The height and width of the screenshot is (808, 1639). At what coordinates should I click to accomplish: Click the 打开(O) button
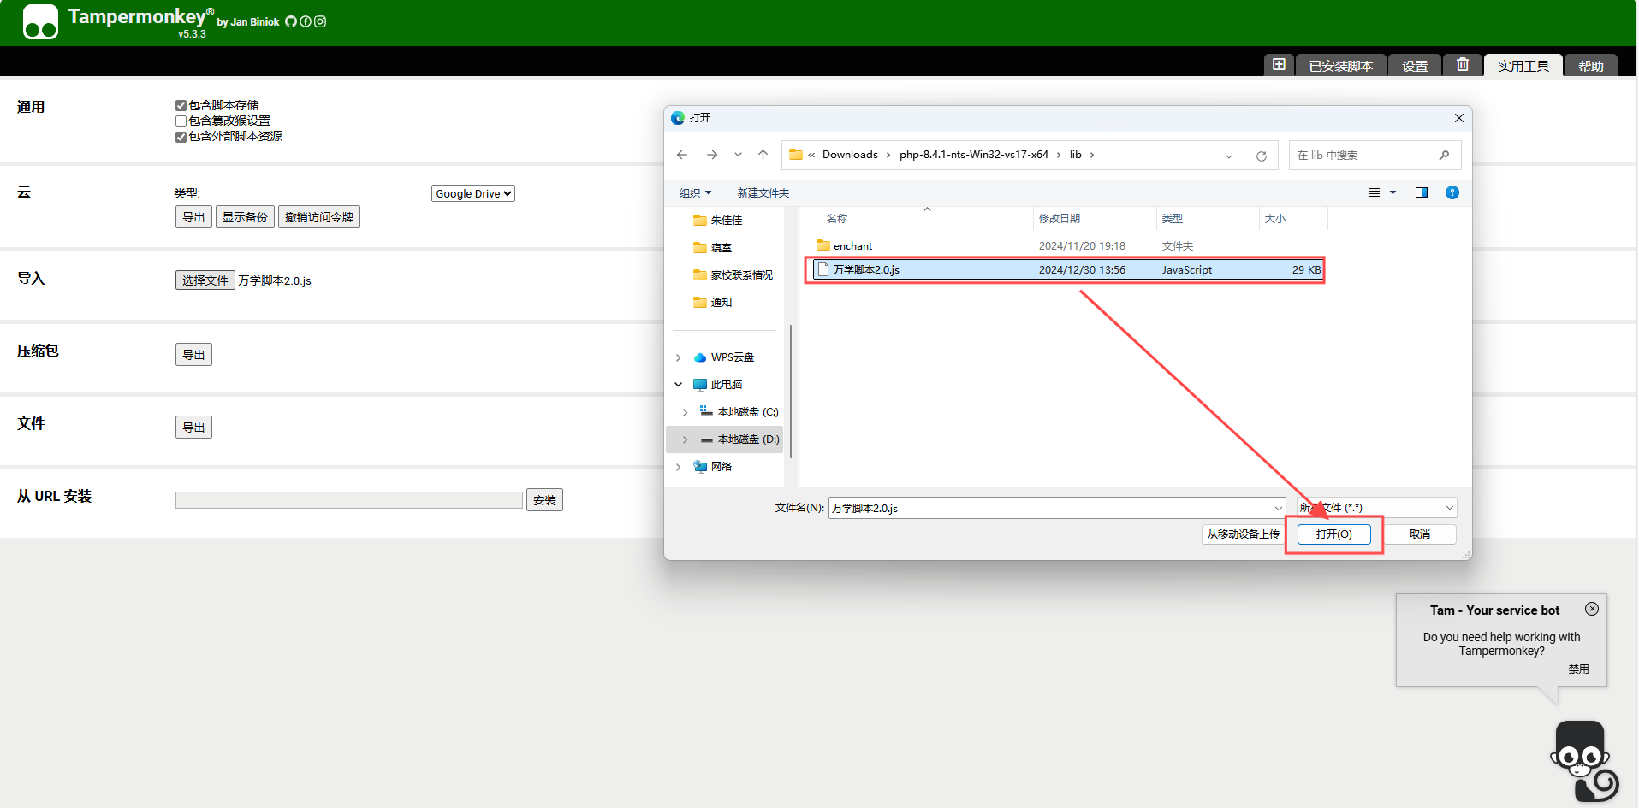(x=1333, y=534)
